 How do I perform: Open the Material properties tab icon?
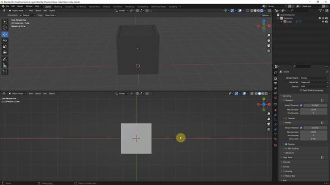[275, 139]
